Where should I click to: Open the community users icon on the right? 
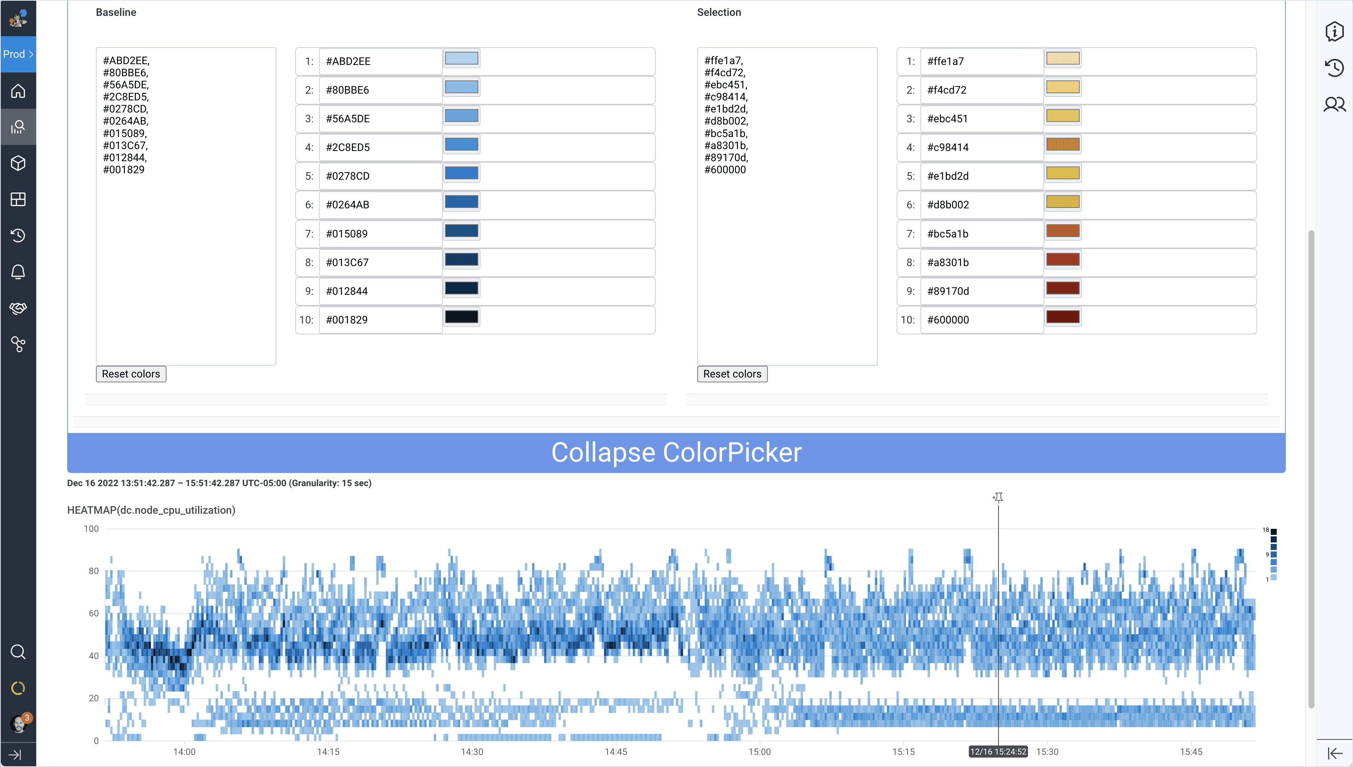(1335, 104)
